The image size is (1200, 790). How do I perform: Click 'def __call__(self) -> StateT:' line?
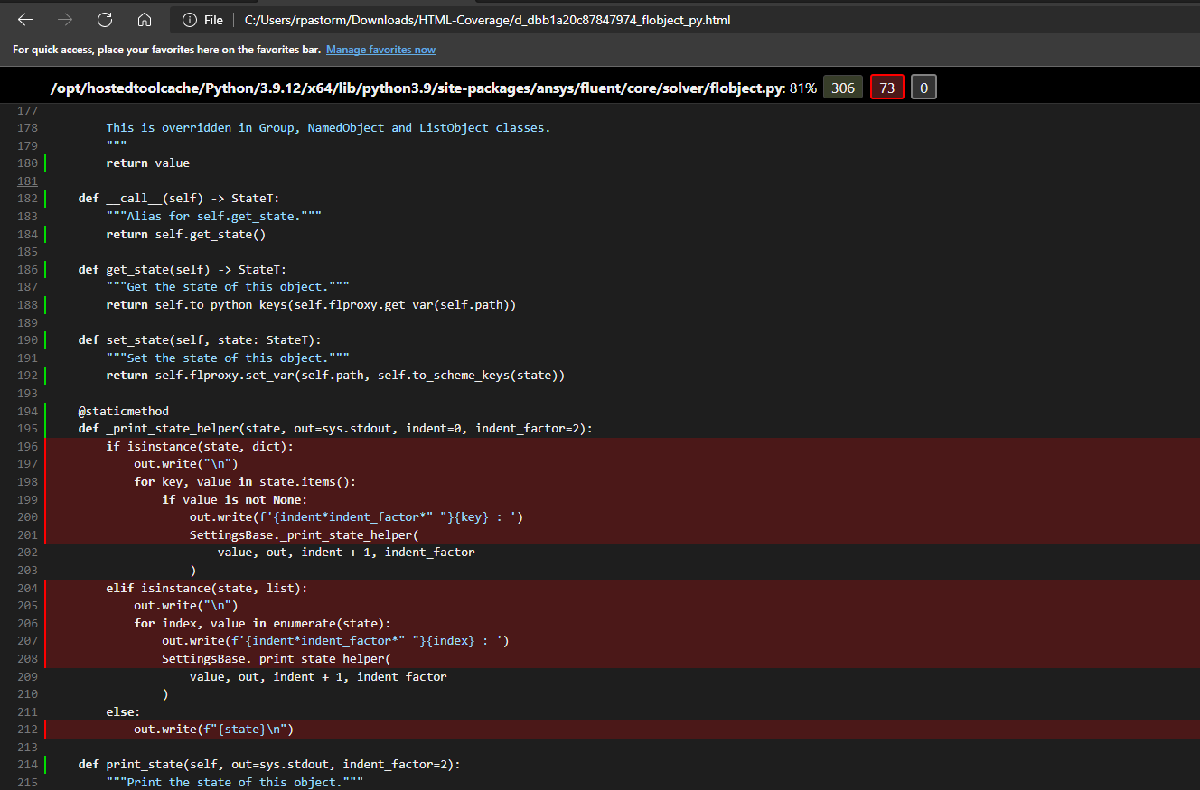(179, 199)
